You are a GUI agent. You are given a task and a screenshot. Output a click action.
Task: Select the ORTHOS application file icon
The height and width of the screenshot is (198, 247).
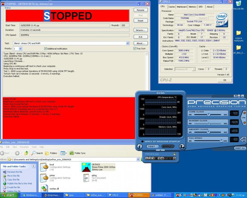86,167
